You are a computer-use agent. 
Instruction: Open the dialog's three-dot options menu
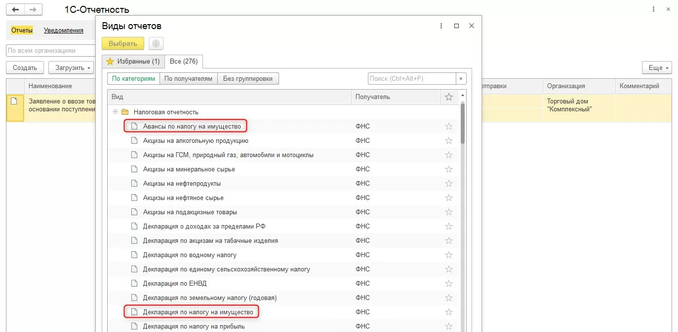[440, 26]
